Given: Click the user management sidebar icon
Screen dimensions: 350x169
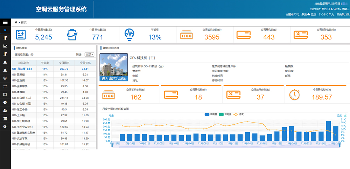Looking at the screenshot, I should coord(5,110).
